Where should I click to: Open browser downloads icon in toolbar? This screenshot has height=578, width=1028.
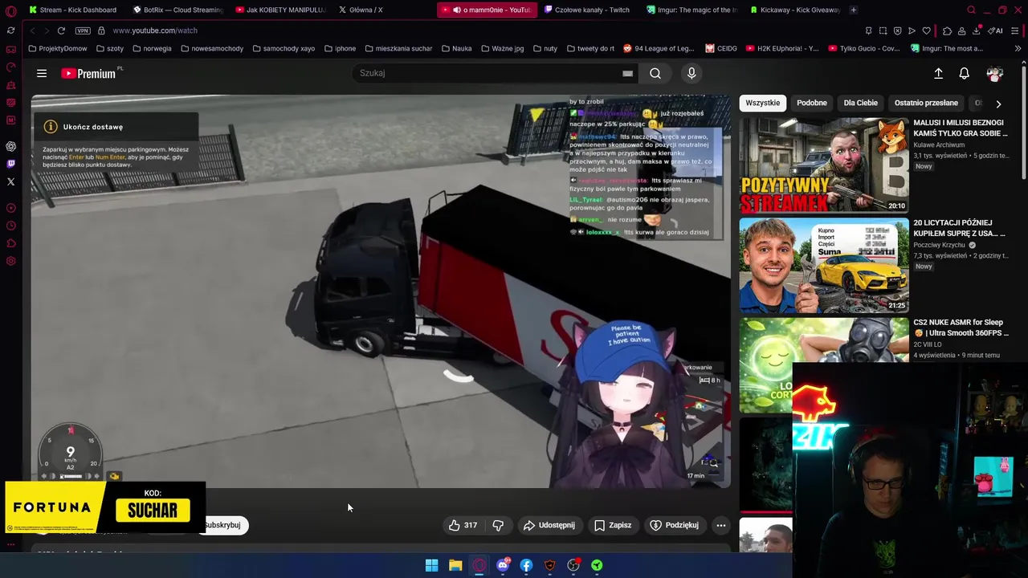tap(977, 31)
